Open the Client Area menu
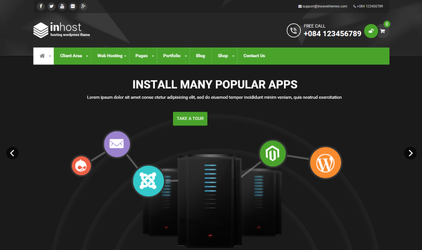The image size is (422, 250). click(71, 56)
